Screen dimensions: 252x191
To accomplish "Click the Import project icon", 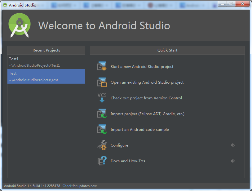I will click(x=102, y=114).
